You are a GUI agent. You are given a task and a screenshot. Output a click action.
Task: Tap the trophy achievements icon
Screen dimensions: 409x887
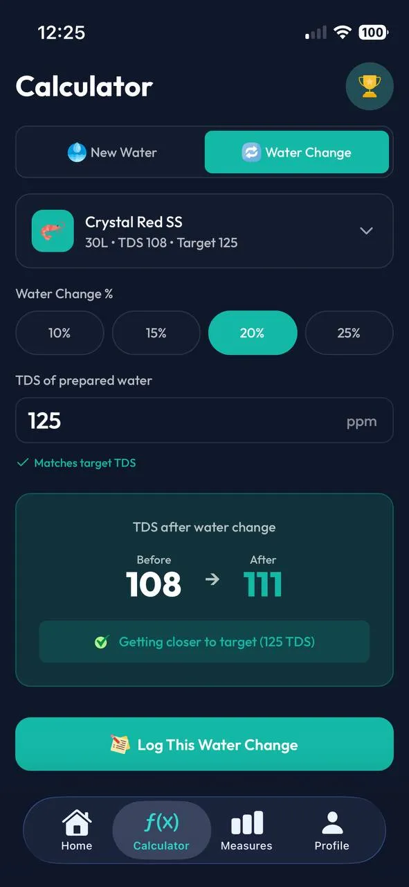[369, 86]
